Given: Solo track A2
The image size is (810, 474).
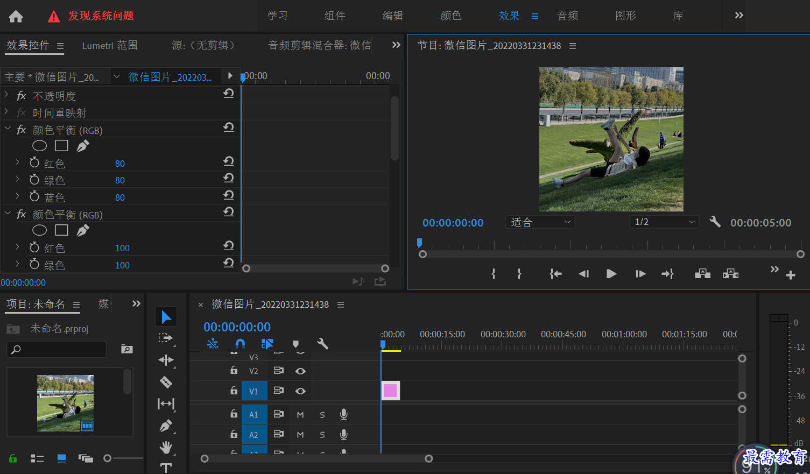Looking at the screenshot, I should (x=322, y=435).
